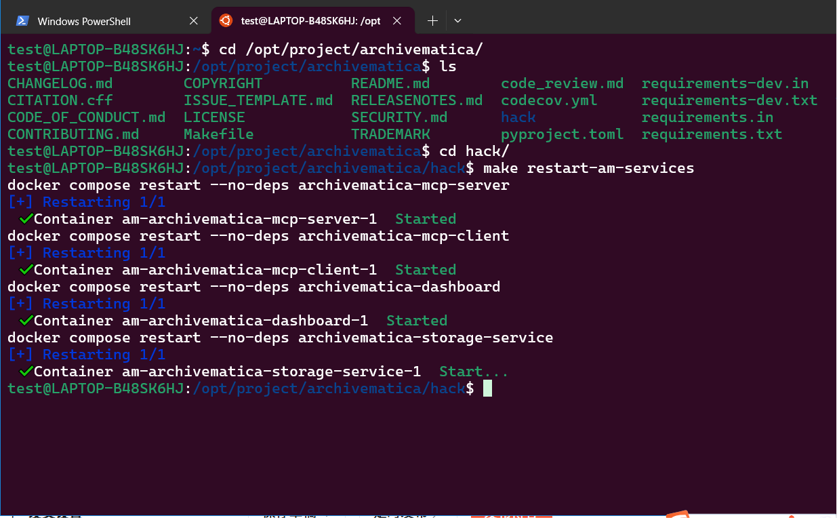Close the Ubuntu /opt tab
This screenshot has height=518, width=837.
[x=398, y=21]
